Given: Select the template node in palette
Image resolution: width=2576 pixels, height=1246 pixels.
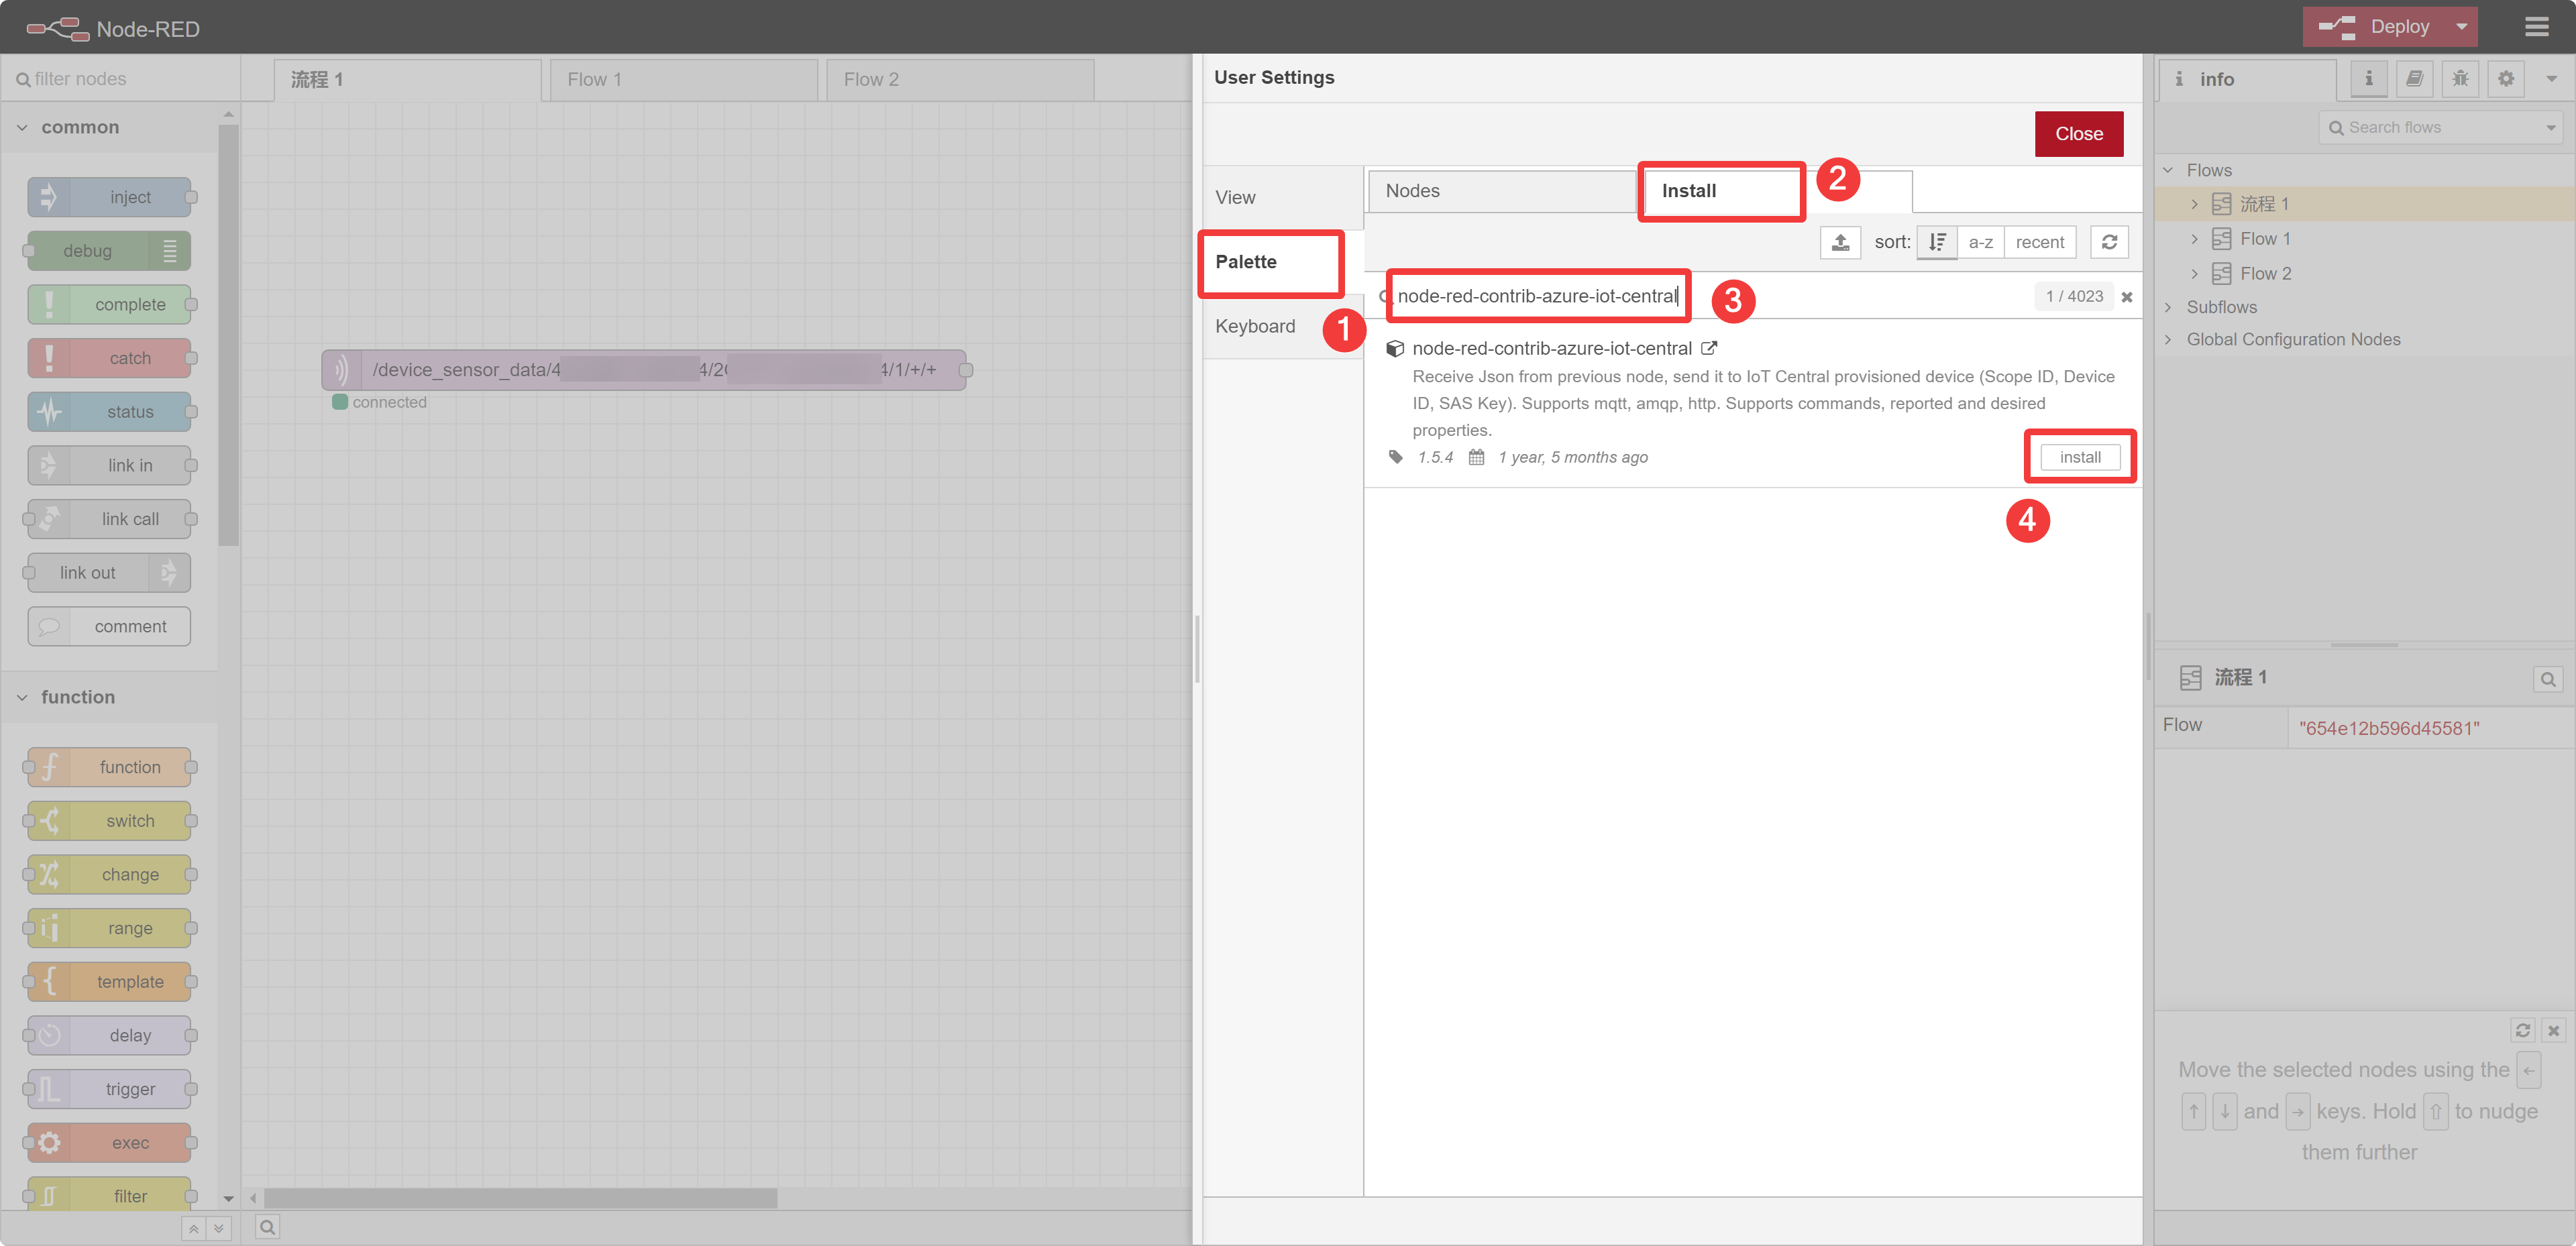Looking at the screenshot, I should point(110,982).
